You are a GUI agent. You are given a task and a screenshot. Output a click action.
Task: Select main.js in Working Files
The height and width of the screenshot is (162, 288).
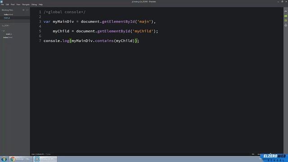(7, 18)
